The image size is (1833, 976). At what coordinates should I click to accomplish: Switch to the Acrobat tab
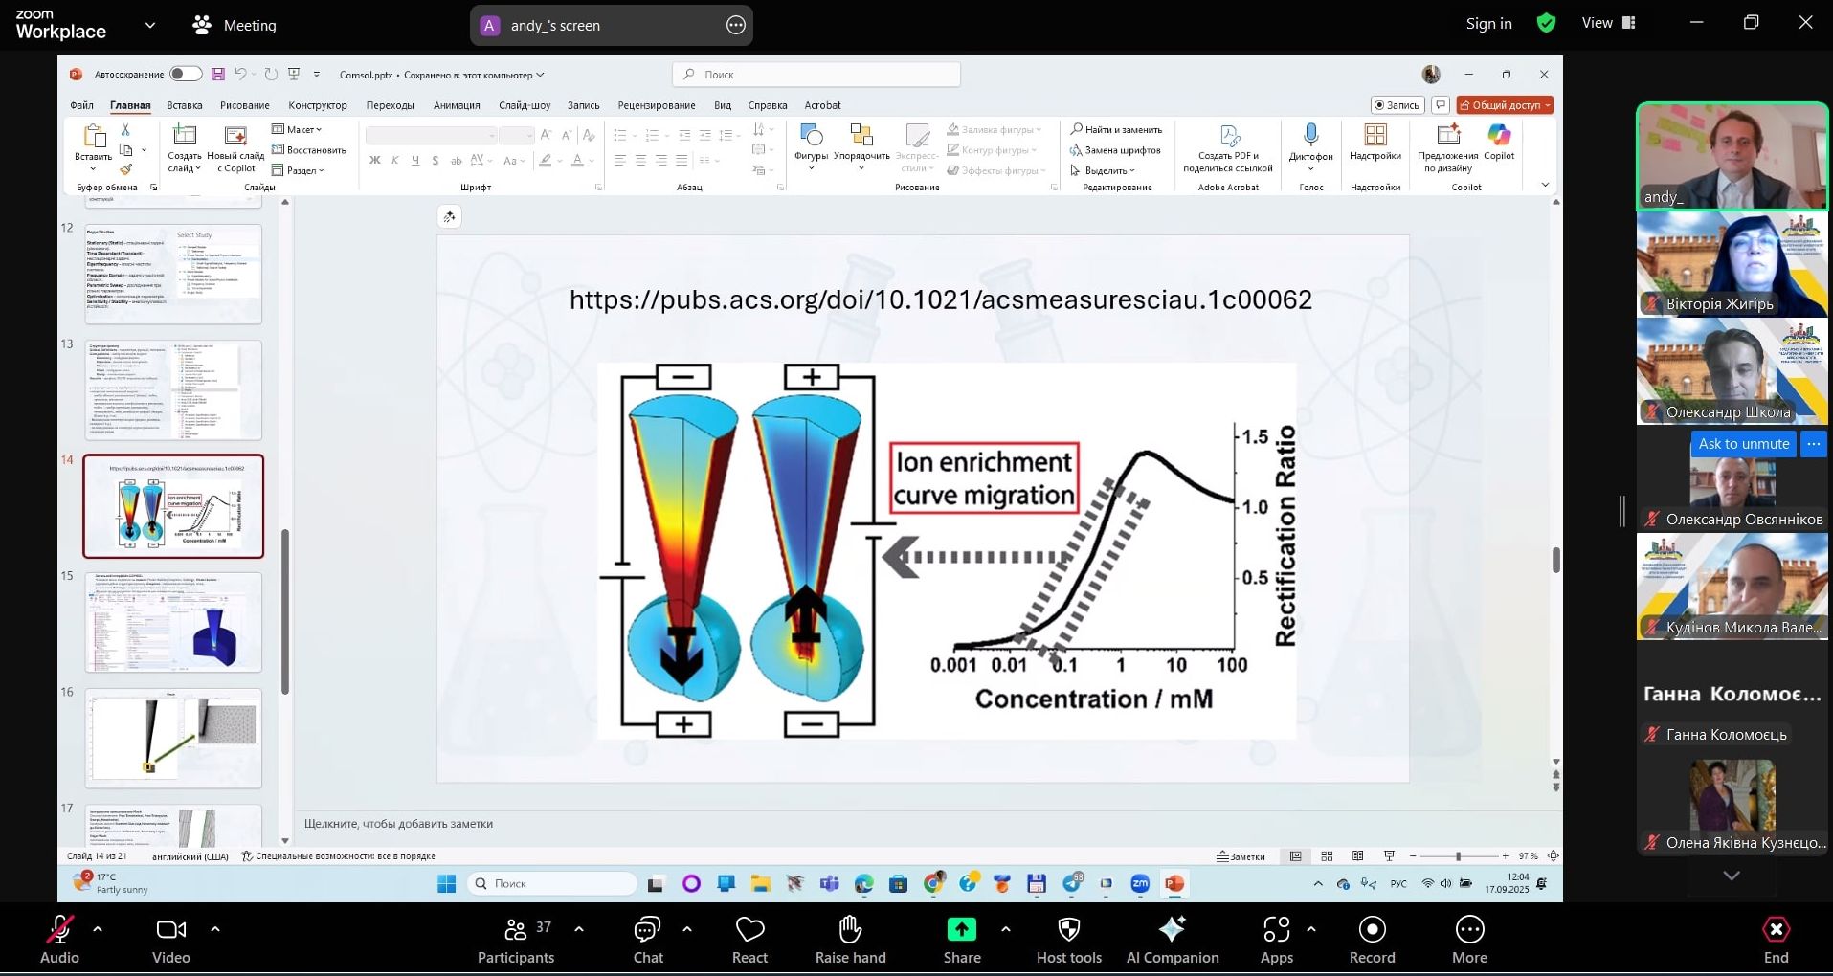[822, 105]
